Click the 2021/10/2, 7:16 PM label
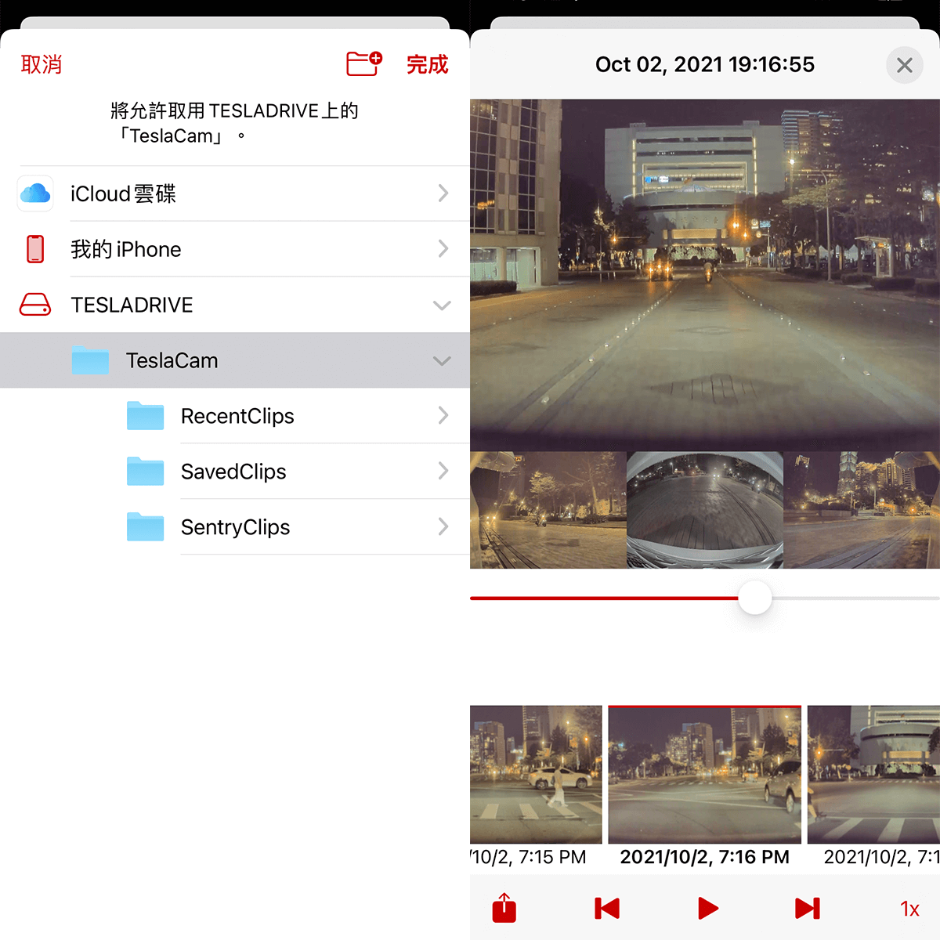This screenshot has width=940, height=940. coord(705,857)
